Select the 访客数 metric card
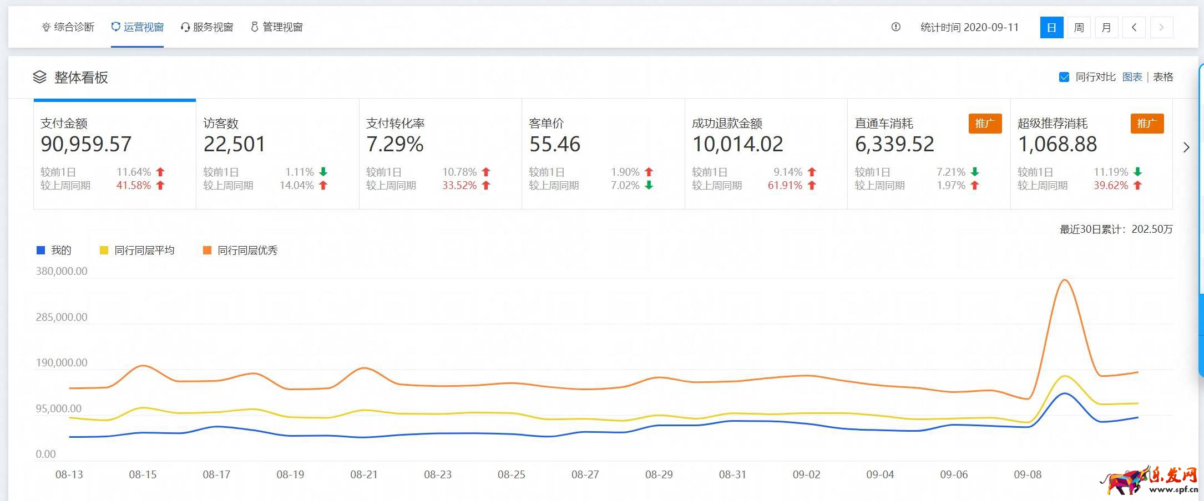Image resolution: width=1204 pixels, height=501 pixels. (277, 154)
